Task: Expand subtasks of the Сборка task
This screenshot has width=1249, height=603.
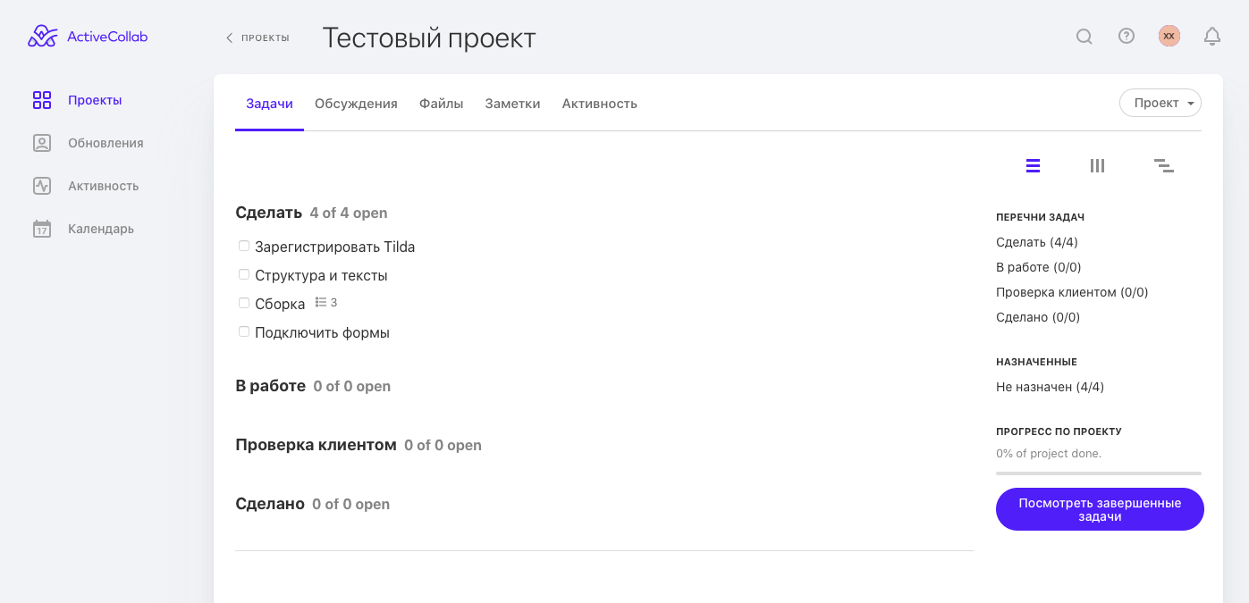Action: (326, 303)
